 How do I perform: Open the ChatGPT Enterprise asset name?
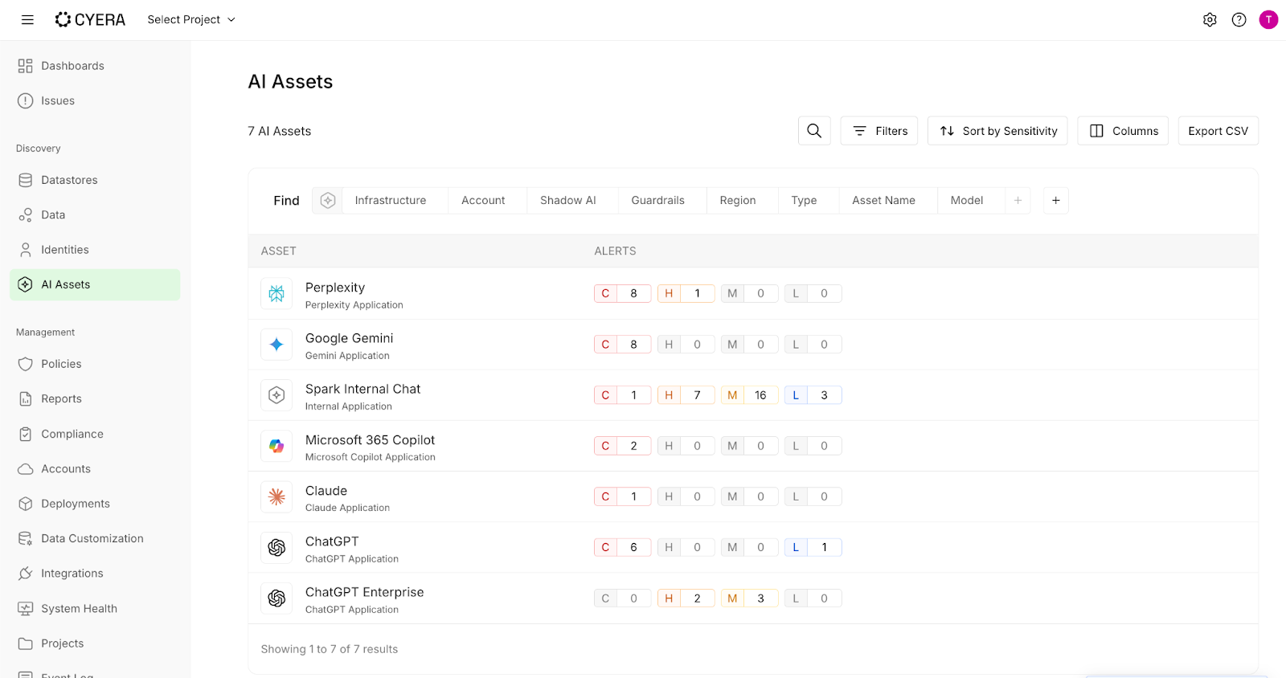point(365,592)
